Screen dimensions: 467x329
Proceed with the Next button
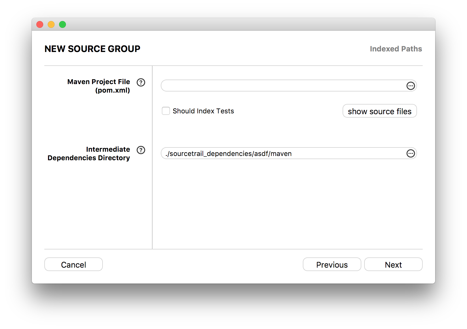(393, 265)
